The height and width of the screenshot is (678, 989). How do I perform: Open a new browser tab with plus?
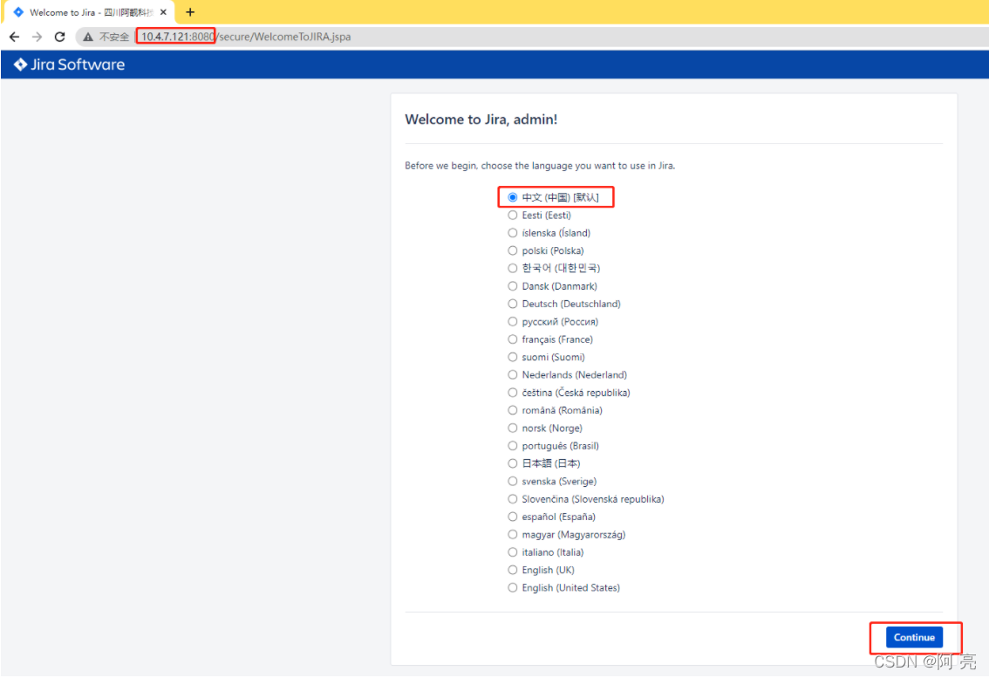point(190,12)
